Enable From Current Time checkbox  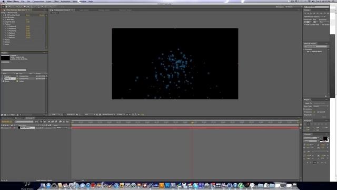click(304, 25)
